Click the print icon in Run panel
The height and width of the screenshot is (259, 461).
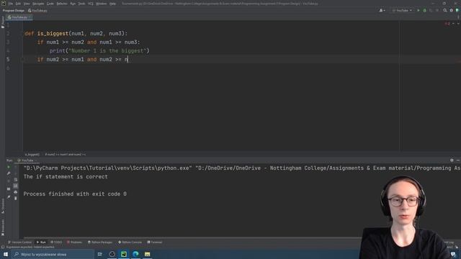16,192
